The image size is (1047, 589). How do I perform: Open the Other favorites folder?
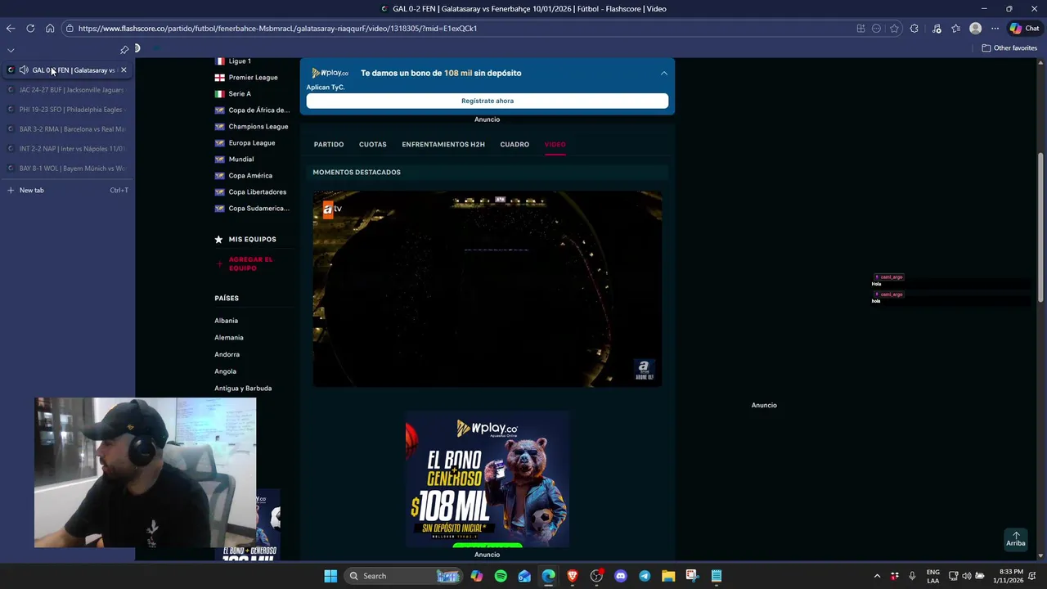1009,48
